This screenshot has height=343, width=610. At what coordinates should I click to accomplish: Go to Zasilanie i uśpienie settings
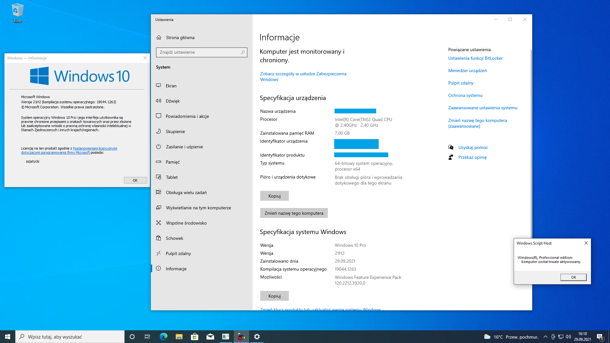pos(202,147)
